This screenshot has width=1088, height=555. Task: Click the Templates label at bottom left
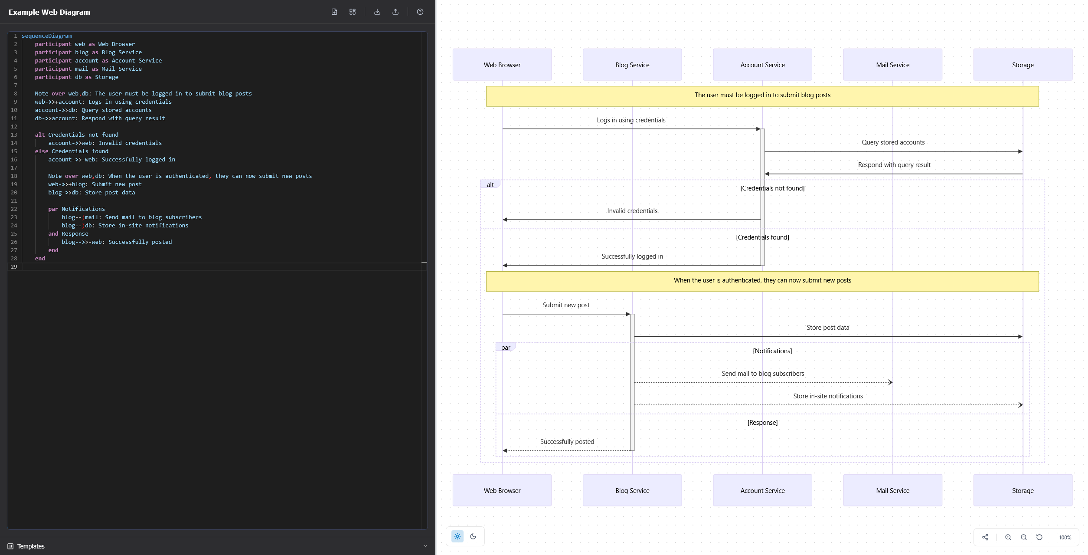(x=31, y=546)
